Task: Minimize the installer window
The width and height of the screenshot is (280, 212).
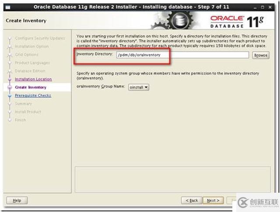Action: pyautogui.click(x=255, y=7)
